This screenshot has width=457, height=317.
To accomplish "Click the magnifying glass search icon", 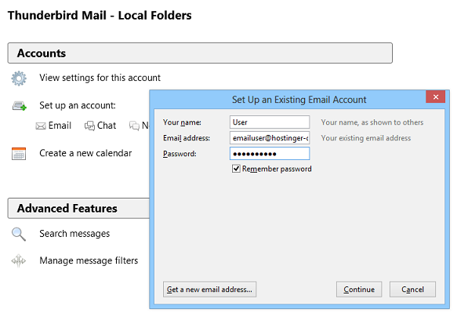I will click(19, 234).
